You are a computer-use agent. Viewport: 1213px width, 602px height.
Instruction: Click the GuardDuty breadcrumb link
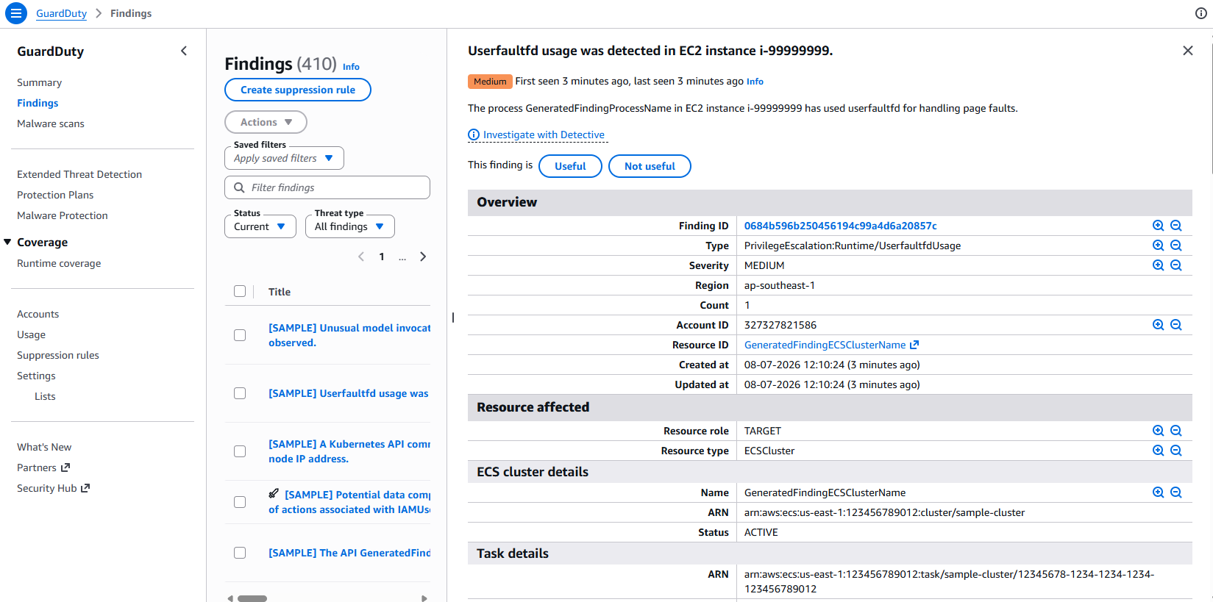pyautogui.click(x=62, y=13)
